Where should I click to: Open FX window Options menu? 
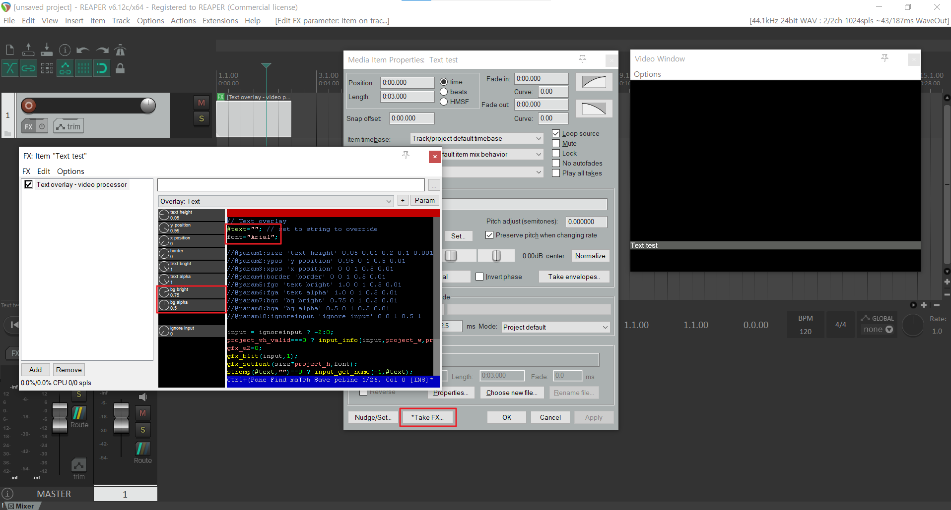pyautogui.click(x=70, y=171)
